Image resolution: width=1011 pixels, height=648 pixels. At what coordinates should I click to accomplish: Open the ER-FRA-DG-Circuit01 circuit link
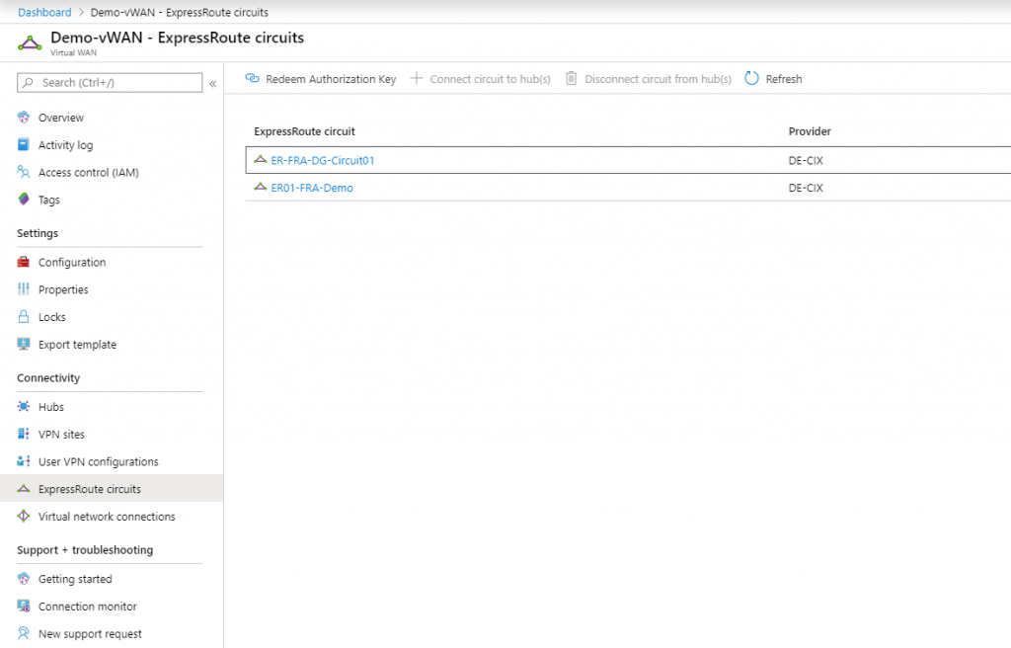coord(323,160)
